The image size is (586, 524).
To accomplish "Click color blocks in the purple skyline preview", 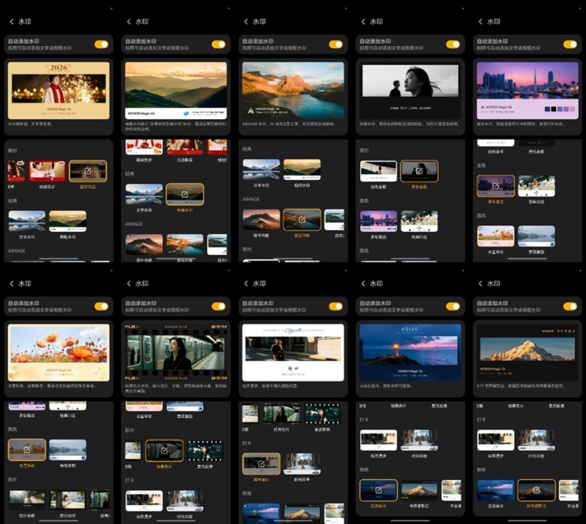I will [x=559, y=109].
